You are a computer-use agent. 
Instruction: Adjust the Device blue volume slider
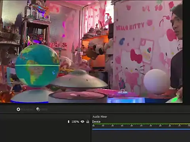(141, 129)
